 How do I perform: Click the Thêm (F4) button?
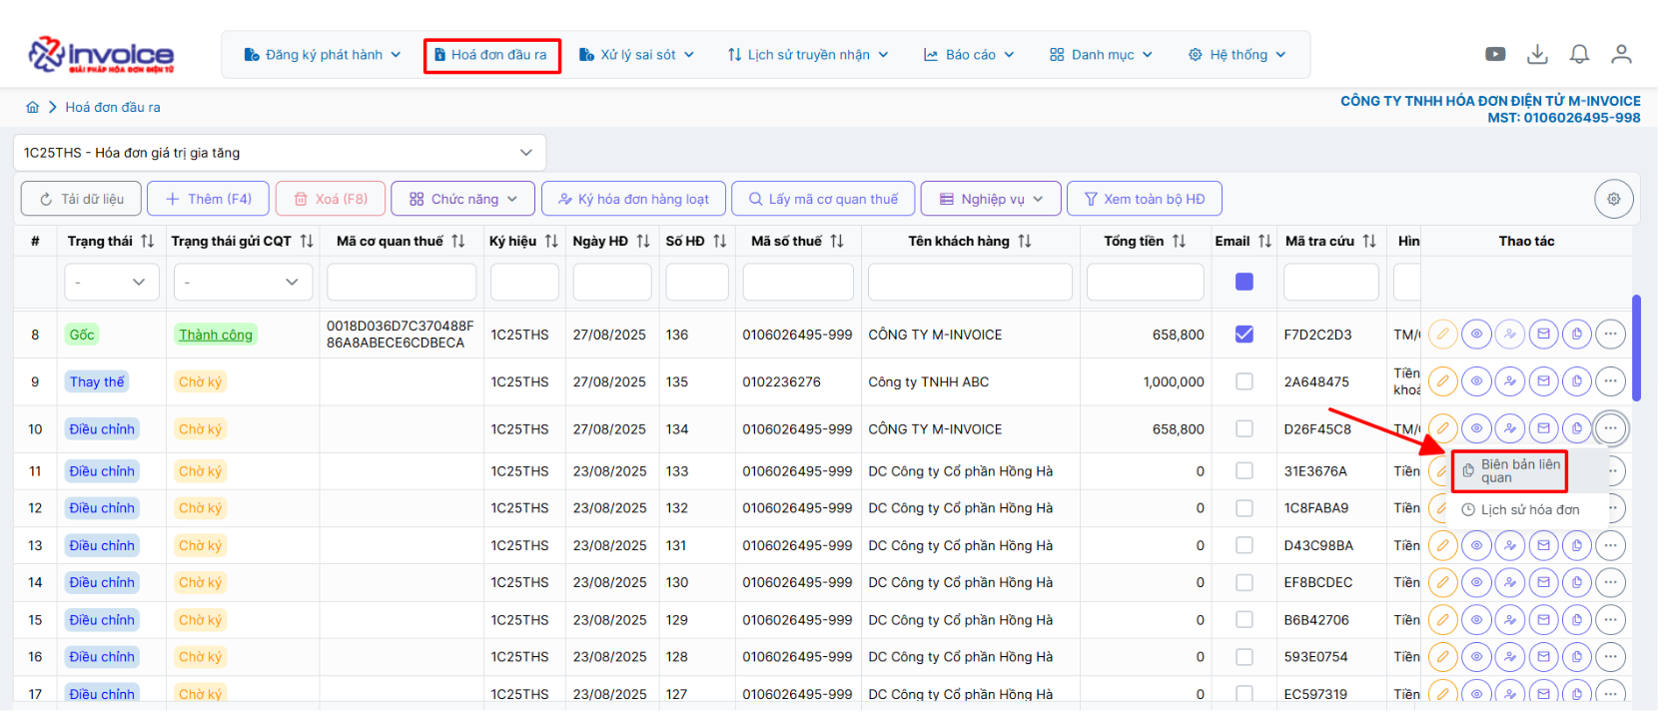pos(208,199)
